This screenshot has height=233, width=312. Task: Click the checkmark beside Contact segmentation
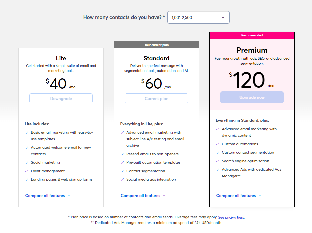coord(122,171)
